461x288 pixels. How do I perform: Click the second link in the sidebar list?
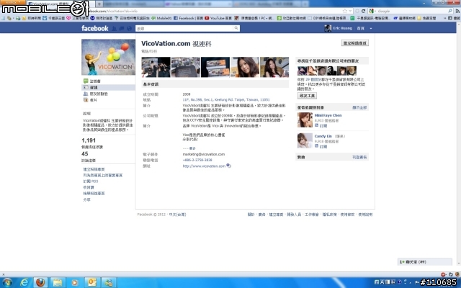[102, 175]
